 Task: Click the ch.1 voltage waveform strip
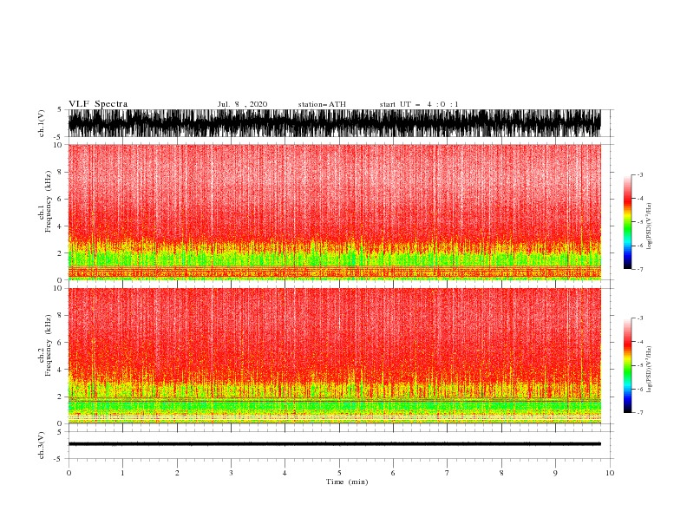click(334, 123)
